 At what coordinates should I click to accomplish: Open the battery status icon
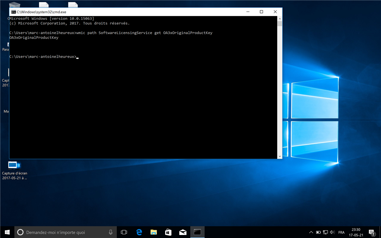click(x=318, y=232)
